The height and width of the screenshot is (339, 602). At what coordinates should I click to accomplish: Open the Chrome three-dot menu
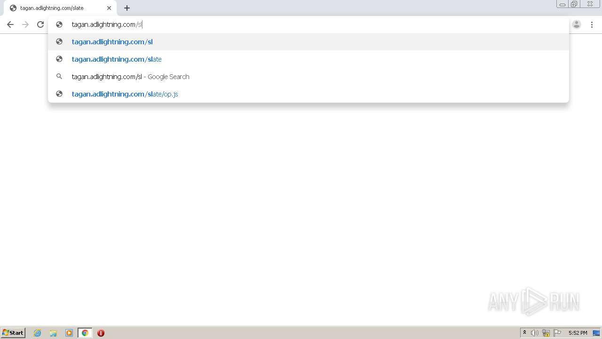[x=592, y=24]
